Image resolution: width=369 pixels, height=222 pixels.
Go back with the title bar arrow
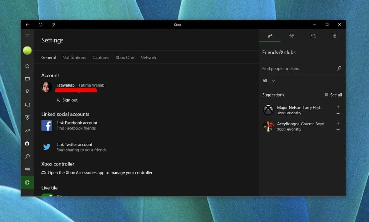27,25
